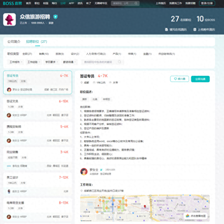This screenshot has height=224, width=224.
Task: Open 有了 in top navigation
Action: (89, 3)
